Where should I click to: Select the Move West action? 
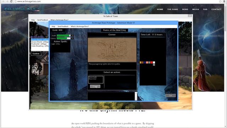click(93, 79)
